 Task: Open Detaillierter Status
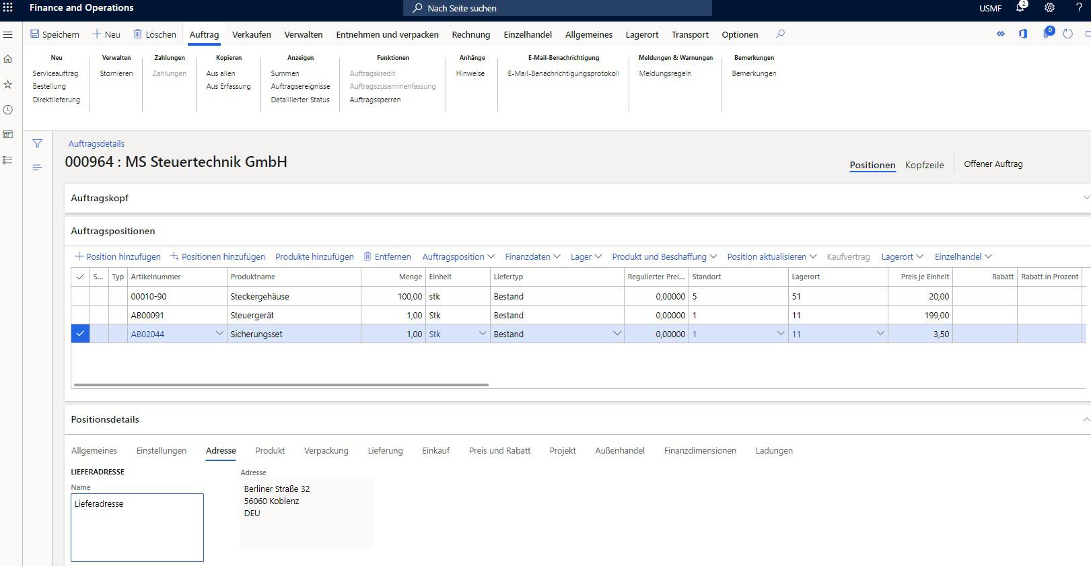click(300, 100)
